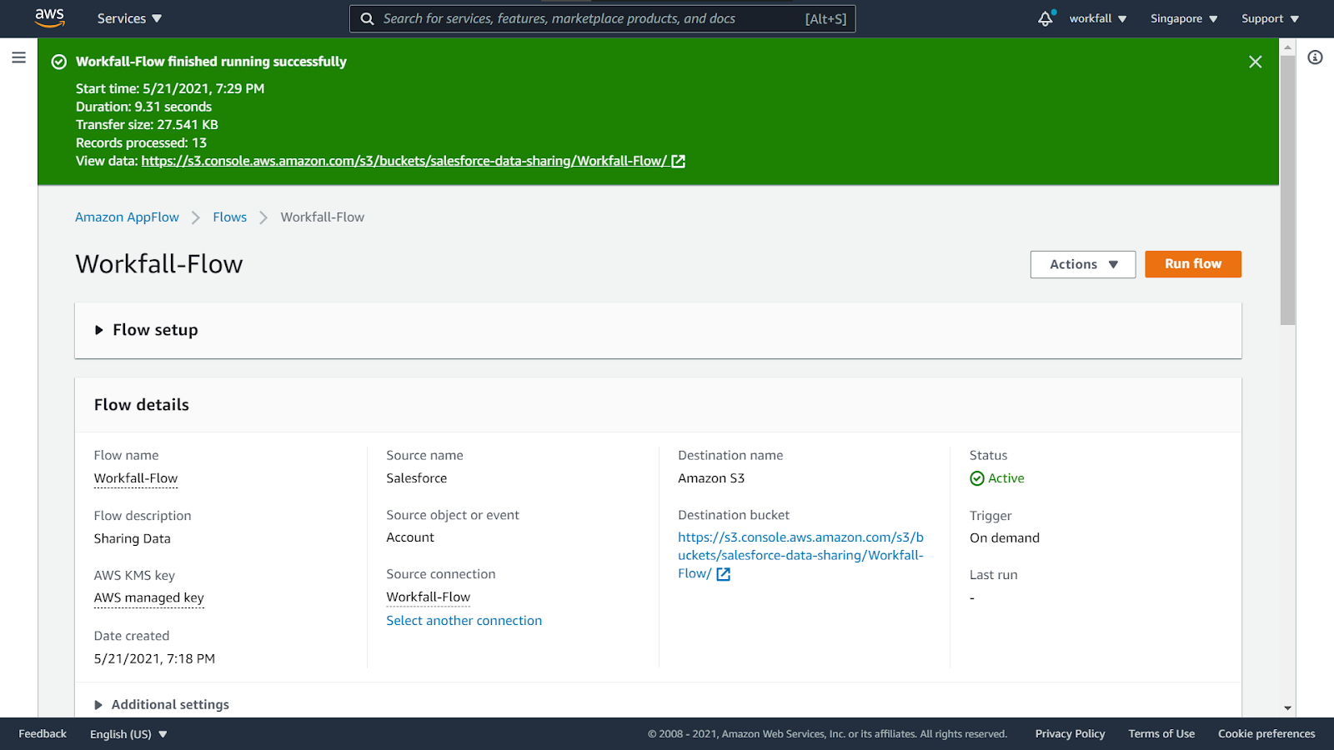Screen dimensions: 1334x750
Task: Click the Sharing Data description text
Action: coord(132,539)
